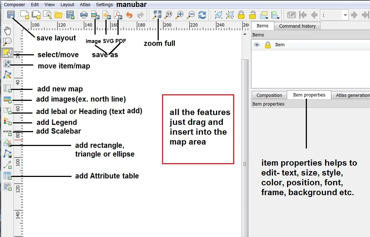Open the Composer manager
The height and width of the screenshot is (237, 370).
[x=47, y=15]
